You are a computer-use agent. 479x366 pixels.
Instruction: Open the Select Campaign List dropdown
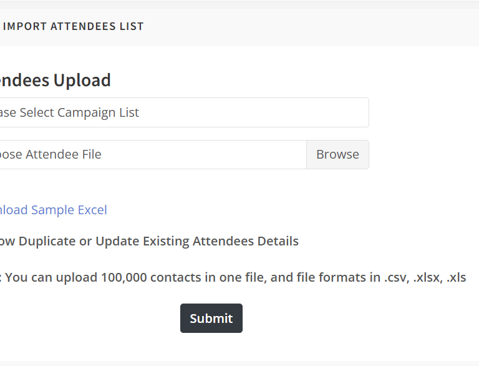[x=181, y=112]
